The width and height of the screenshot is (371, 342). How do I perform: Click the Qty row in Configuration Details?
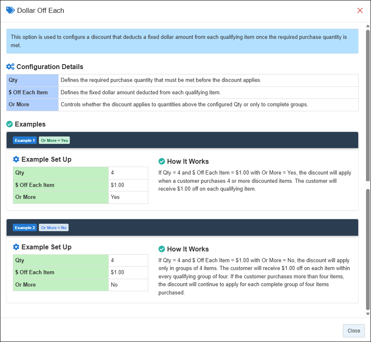tap(182, 80)
